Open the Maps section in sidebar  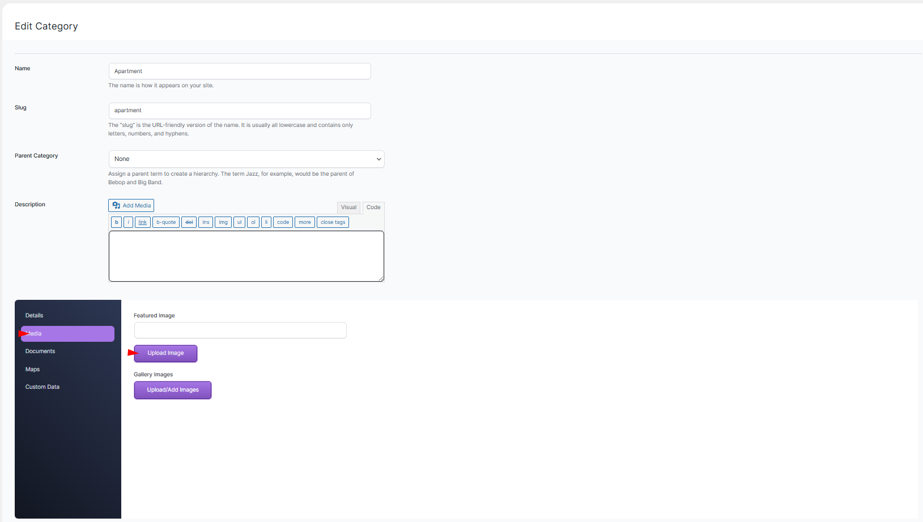pyautogui.click(x=33, y=370)
